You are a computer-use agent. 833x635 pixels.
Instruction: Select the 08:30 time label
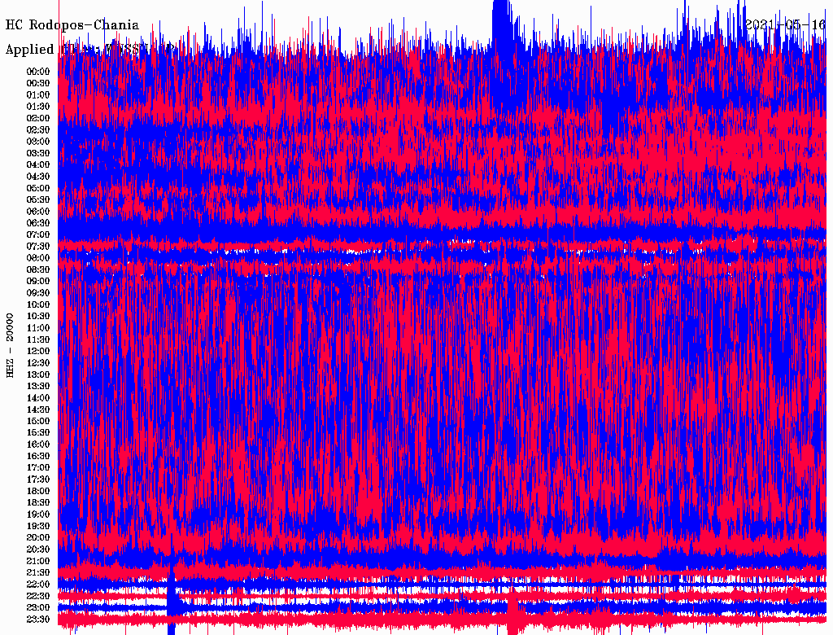(38, 269)
